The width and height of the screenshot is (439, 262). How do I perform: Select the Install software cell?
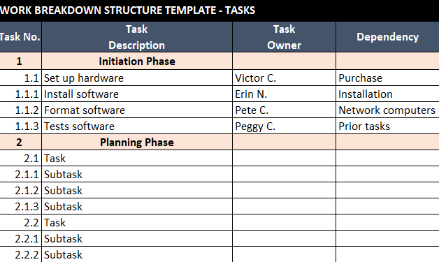click(137, 94)
